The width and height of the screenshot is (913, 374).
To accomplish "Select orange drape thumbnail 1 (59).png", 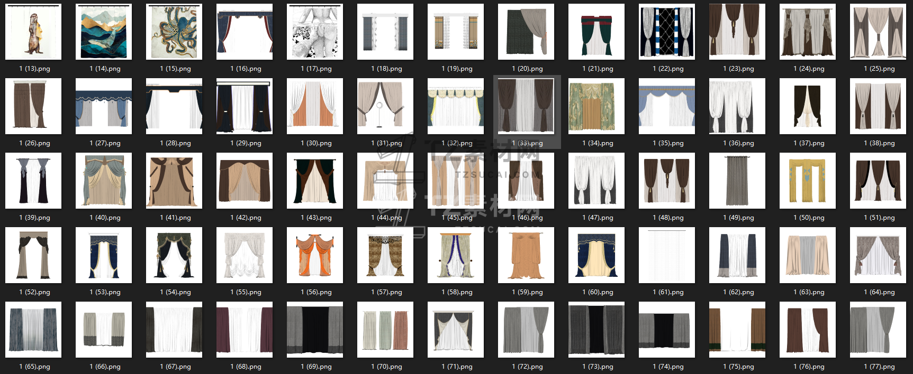I will click(x=526, y=255).
